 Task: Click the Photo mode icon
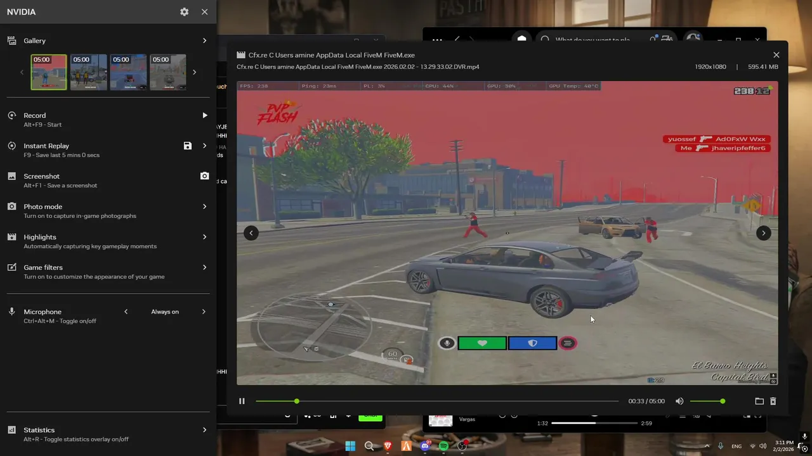pos(11,206)
